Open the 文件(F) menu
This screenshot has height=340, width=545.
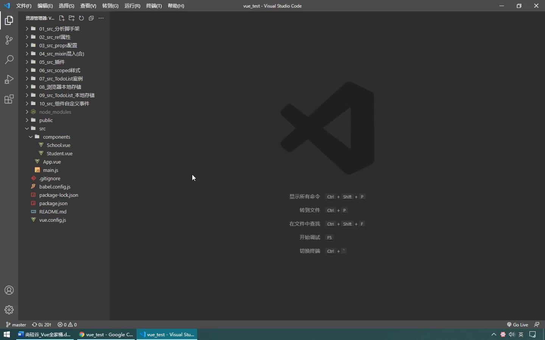24,6
